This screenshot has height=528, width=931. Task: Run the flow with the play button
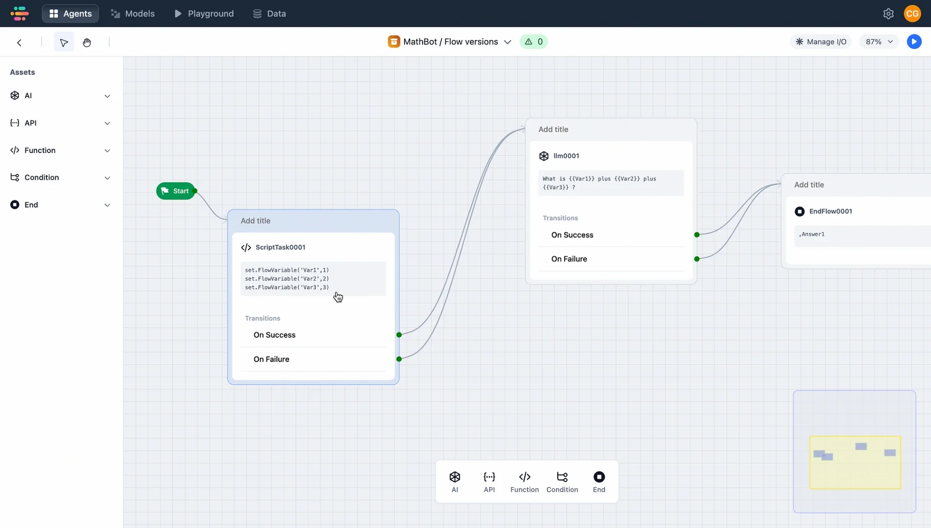coord(914,42)
